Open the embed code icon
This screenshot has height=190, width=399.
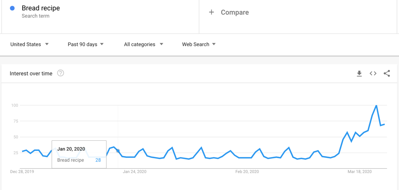(373, 73)
